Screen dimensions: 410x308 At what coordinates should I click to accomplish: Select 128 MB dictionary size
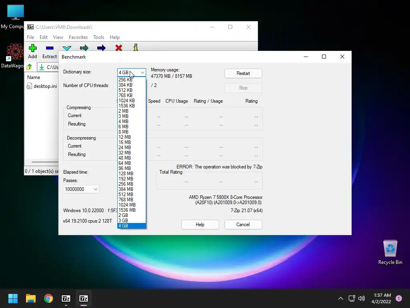pyautogui.click(x=131, y=174)
